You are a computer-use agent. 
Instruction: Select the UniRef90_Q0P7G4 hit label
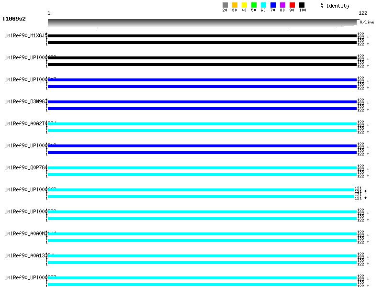[25, 167]
